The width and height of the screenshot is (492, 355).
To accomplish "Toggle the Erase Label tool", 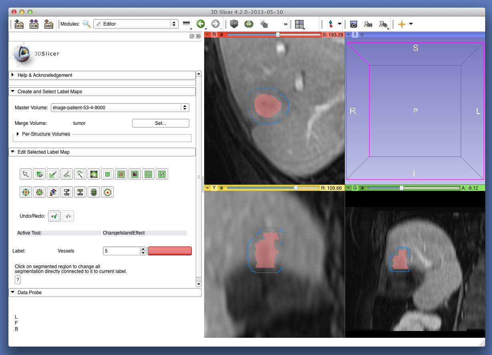I will (x=39, y=174).
